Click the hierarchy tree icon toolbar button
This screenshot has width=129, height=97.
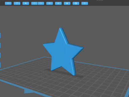pos(58,3)
